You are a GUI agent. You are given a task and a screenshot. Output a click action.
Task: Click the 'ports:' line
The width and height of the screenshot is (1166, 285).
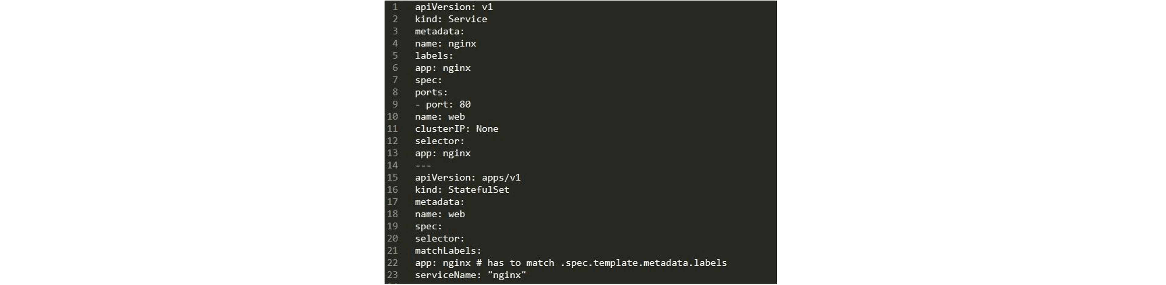(431, 92)
